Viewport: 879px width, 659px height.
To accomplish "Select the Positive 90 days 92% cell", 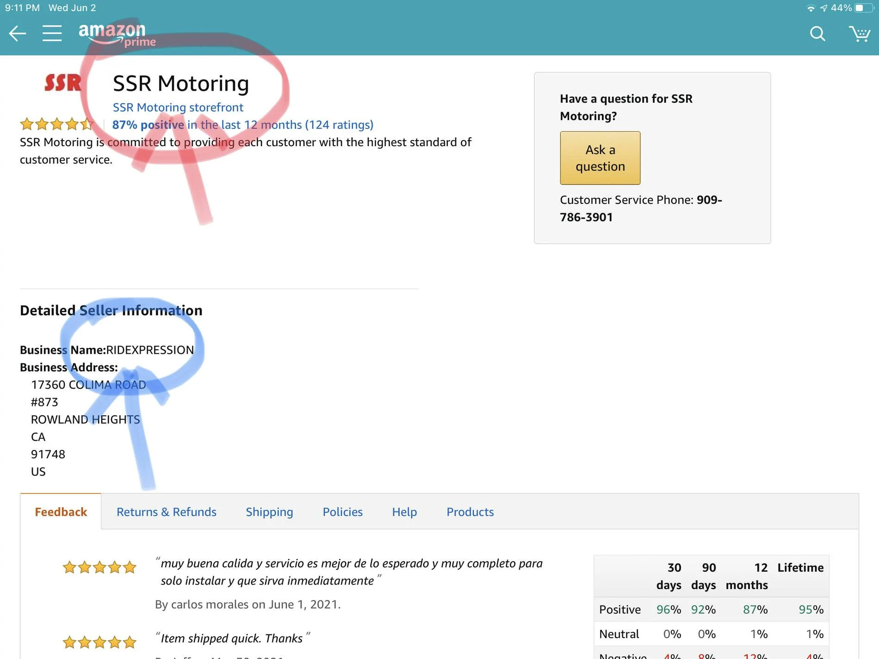I will pos(703,610).
